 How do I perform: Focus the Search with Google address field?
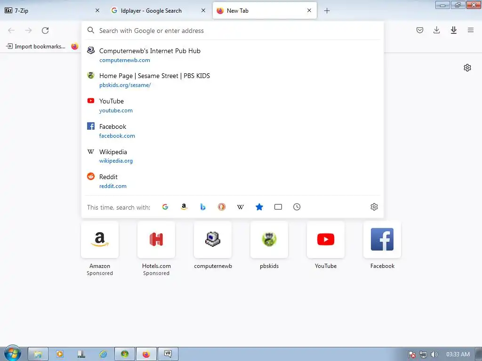[233, 31]
